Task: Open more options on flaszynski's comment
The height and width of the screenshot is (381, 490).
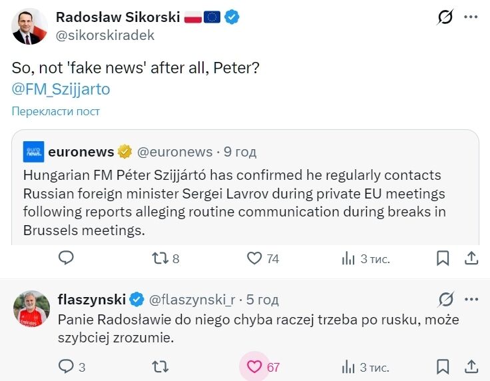Action: point(471,299)
